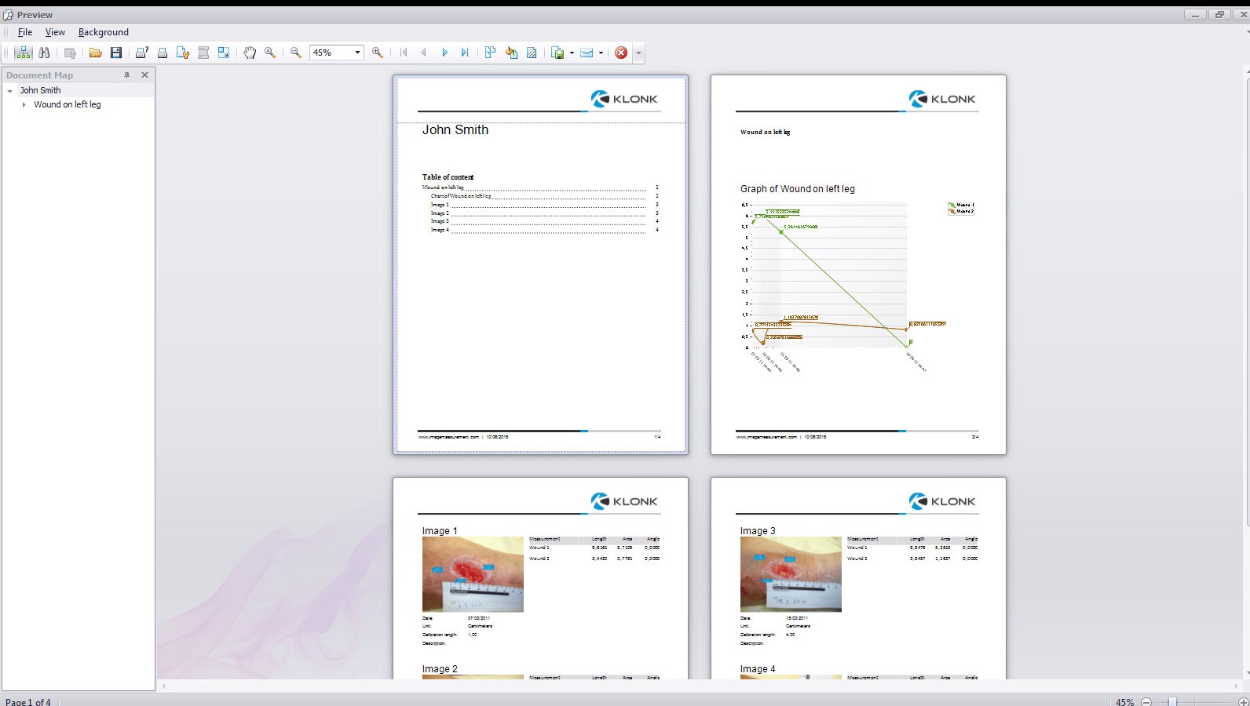Screen dimensions: 1250x706
Task: Close preview with the red X toolbar icon
Action: tap(621, 53)
